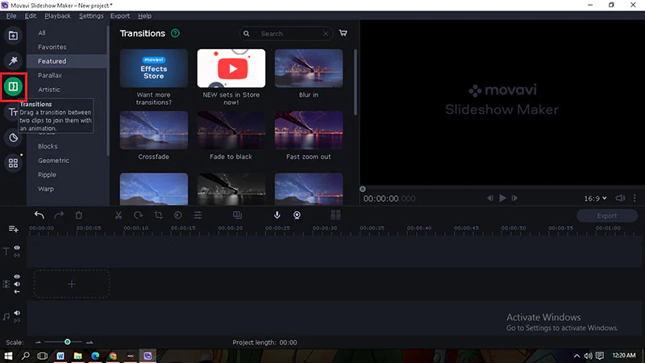Open the Effects Store shopping cart
645x363 pixels.
point(343,33)
